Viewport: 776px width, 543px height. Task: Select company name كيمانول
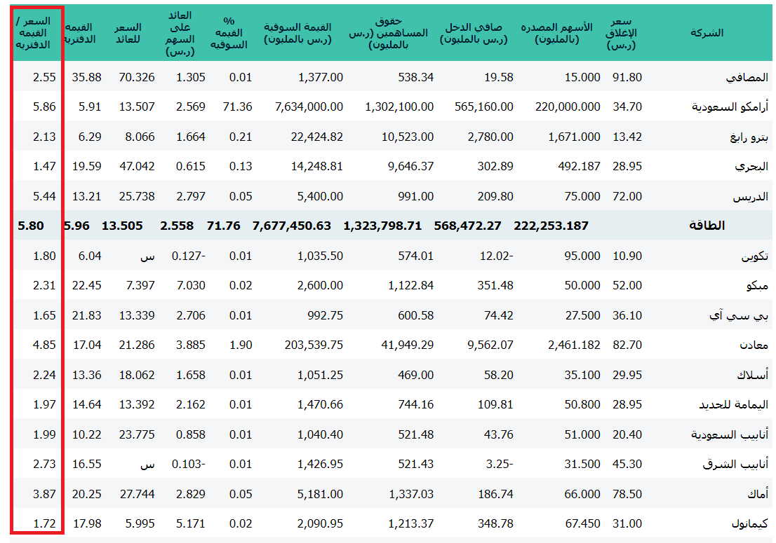pos(750,523)
